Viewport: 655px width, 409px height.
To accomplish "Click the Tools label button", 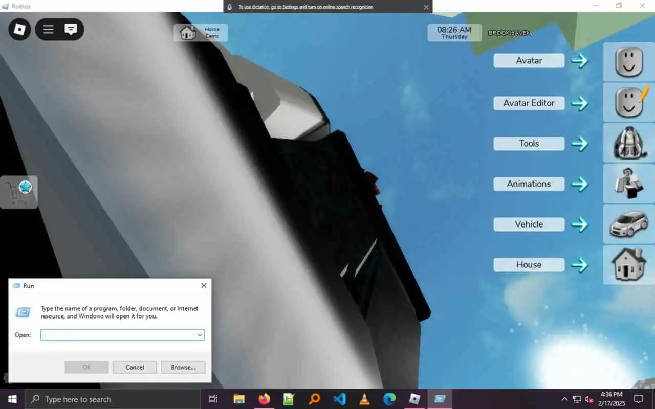I will pyautogui.click(x=529, y=144).
